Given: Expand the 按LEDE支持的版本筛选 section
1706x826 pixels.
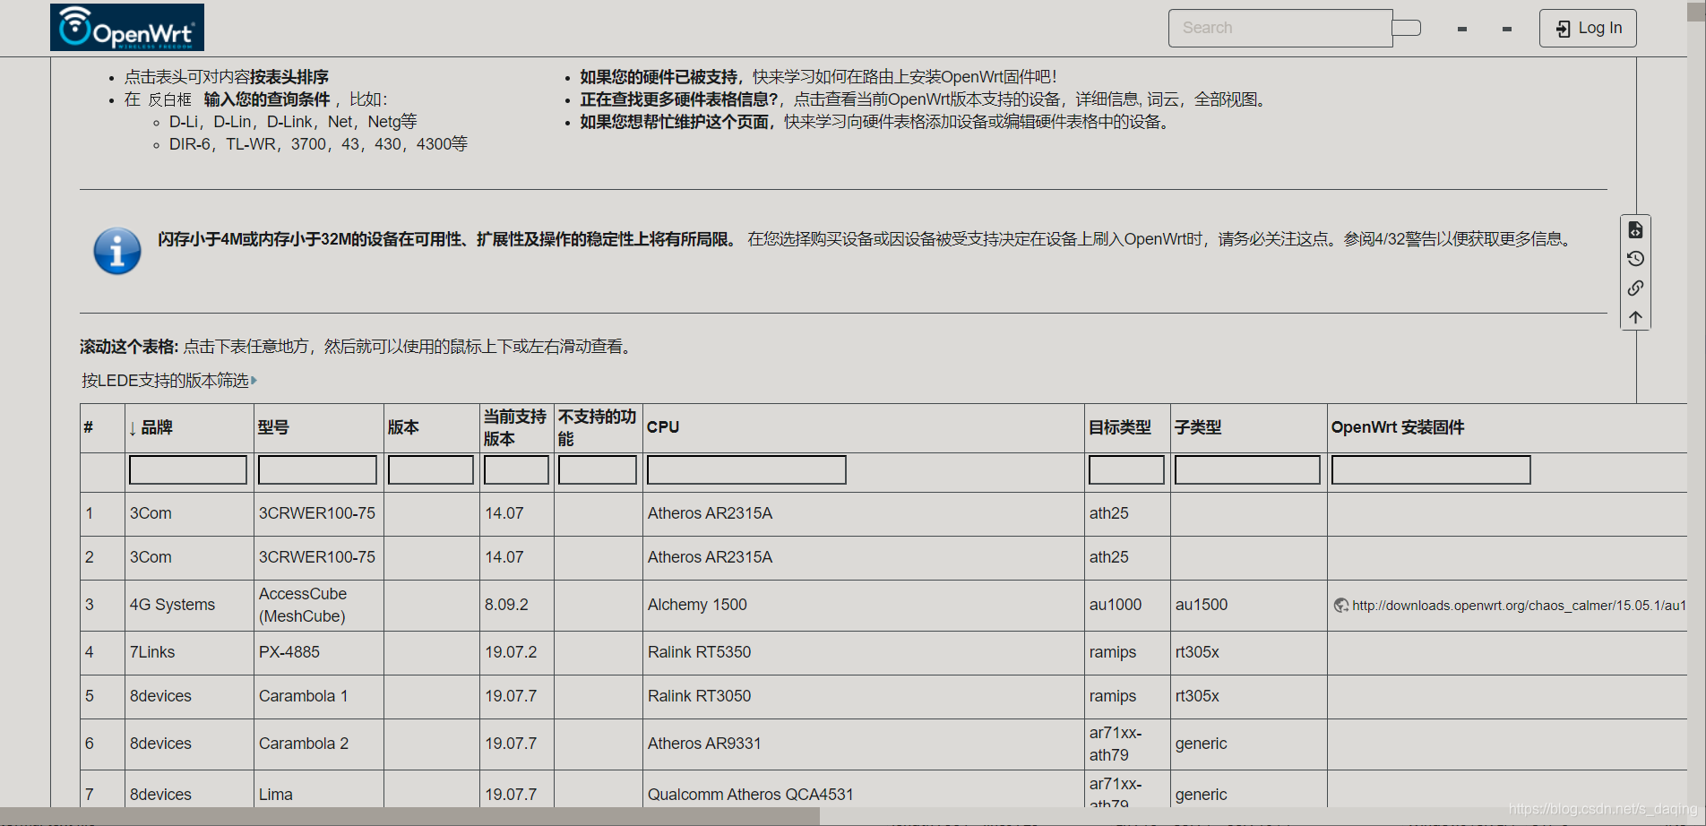Looking at the screenshot, I should click(169, 381).
